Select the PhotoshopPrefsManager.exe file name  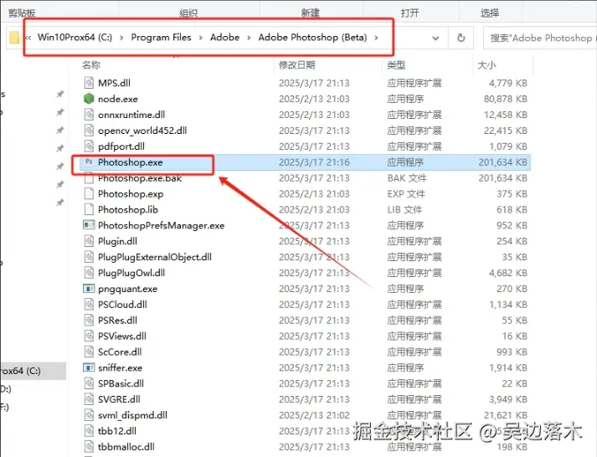[161, 225]
